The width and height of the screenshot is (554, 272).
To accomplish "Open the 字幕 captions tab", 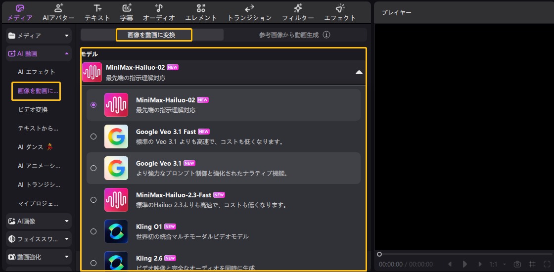I will (127, 12).
